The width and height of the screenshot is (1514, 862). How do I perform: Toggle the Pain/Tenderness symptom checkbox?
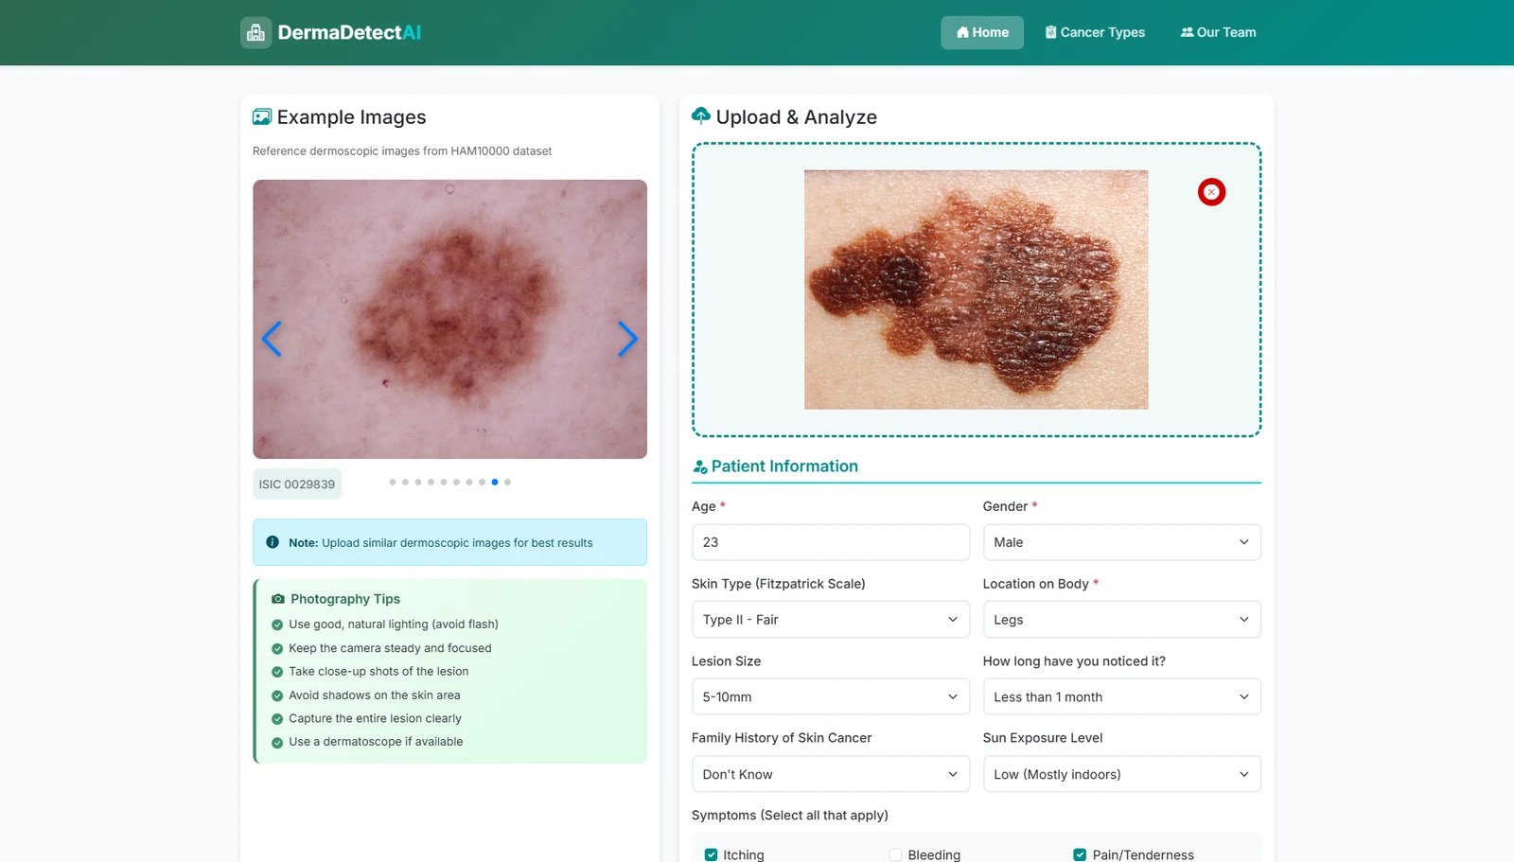(1080, 854)
